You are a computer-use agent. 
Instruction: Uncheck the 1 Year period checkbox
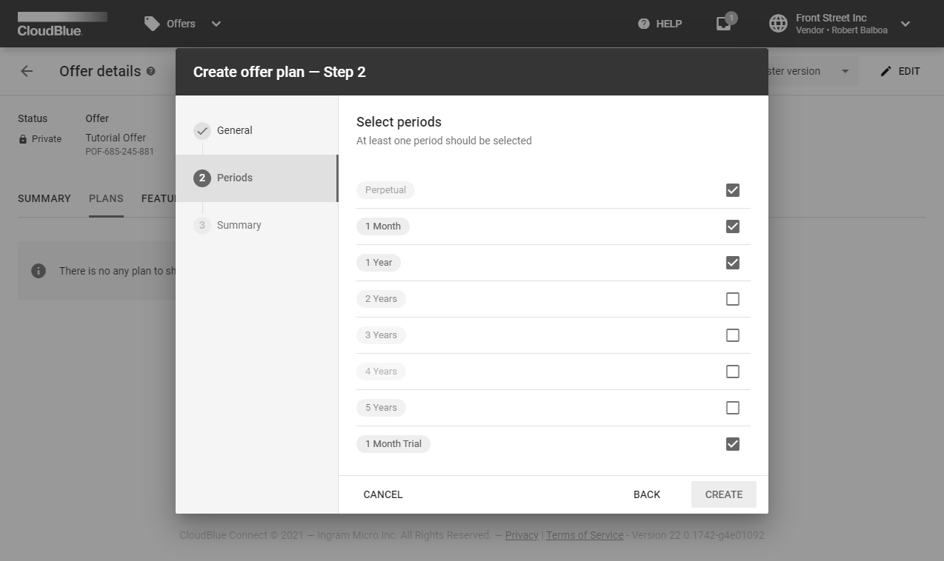(733, 263)
